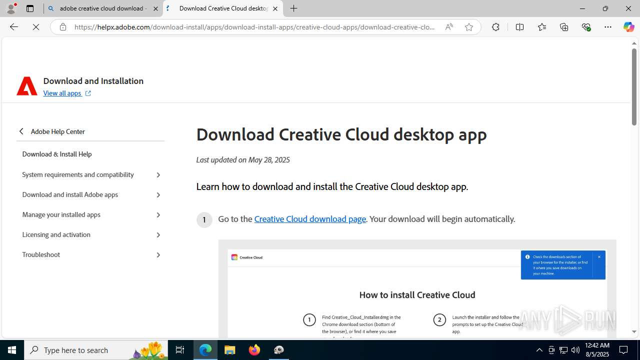The width and height of the screenshot is (640, 360).
Task: Click the Windows search box
Action: click(x=97, y=350)
